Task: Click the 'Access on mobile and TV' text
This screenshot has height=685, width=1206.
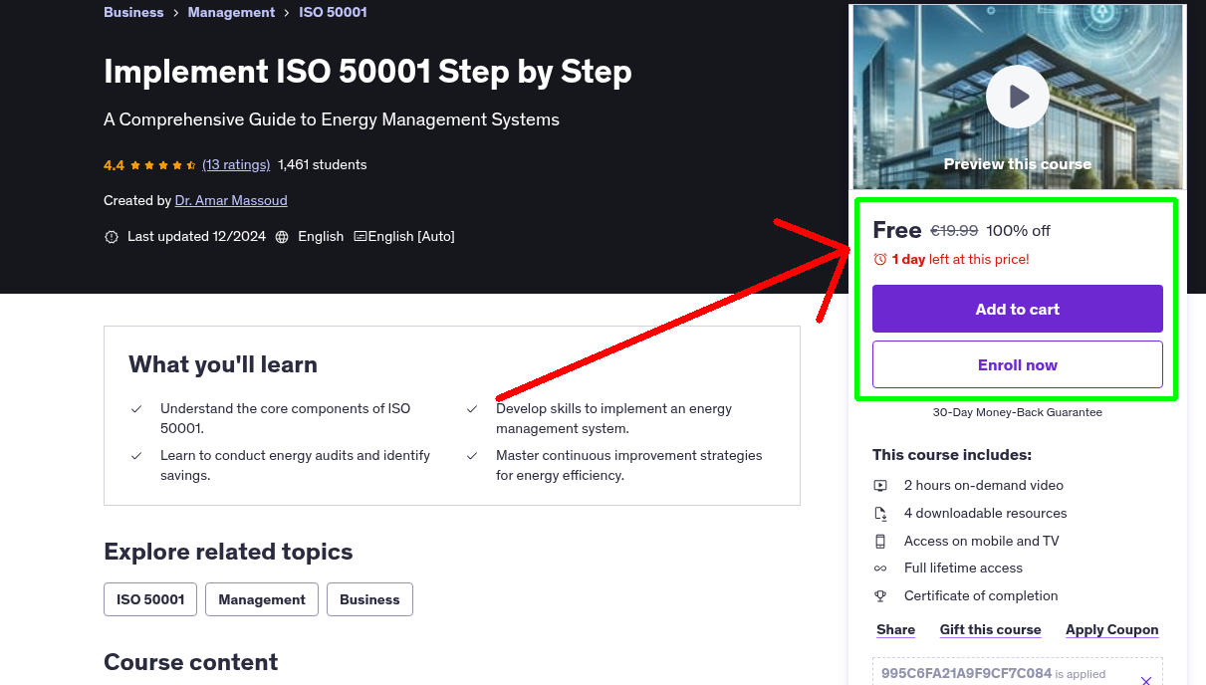Action: pyautogui.click(x=981, y=541)
